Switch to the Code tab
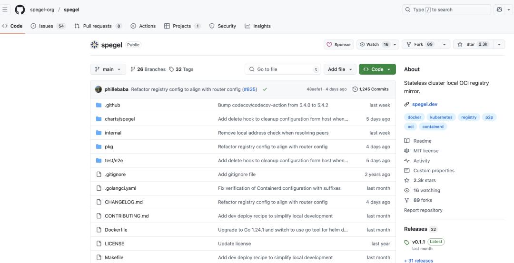This screenshot has height=263, width=514. pyautogui.click(x=12, y=26)
